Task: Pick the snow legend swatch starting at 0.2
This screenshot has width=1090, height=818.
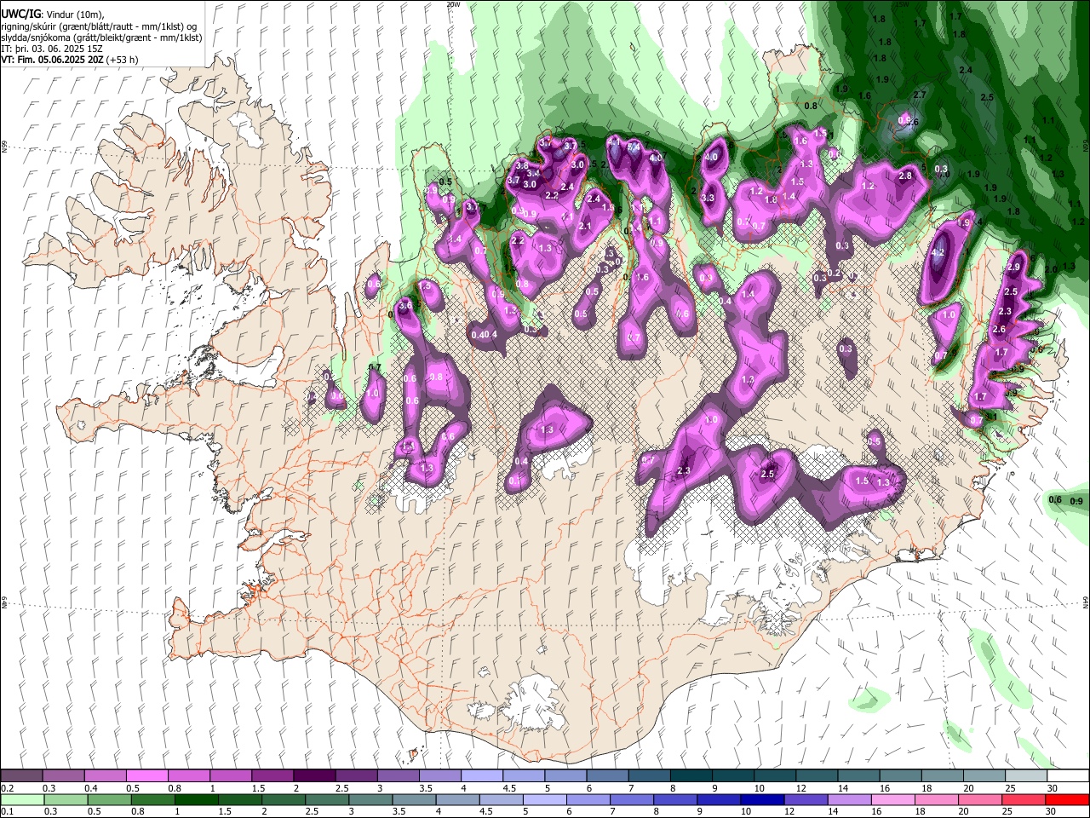Action: pyautogui.click(x=22, y=776)
